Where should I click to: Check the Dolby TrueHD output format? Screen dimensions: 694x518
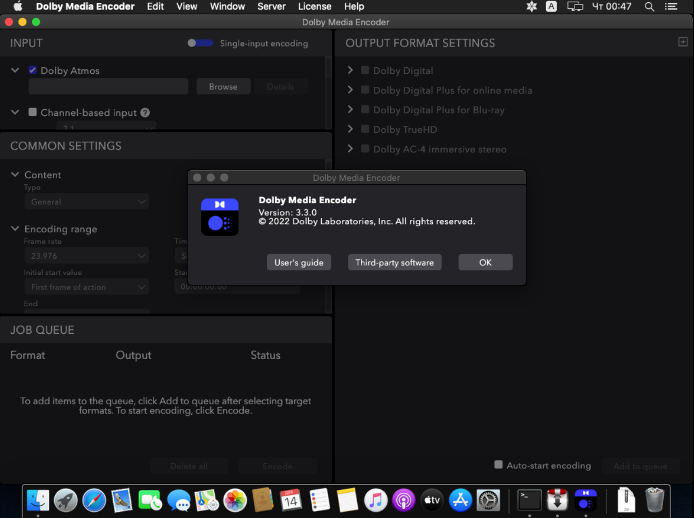tap(365, 129)
